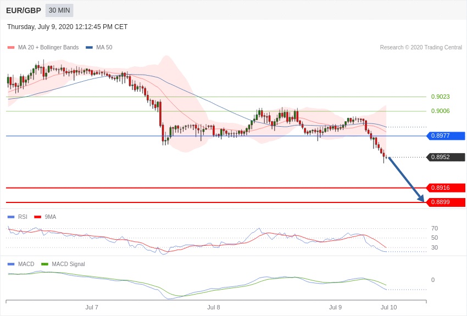The image size is (467, 316).
Task: Select the black 0.8952 current price tag
Action: (x=446, y=157)
